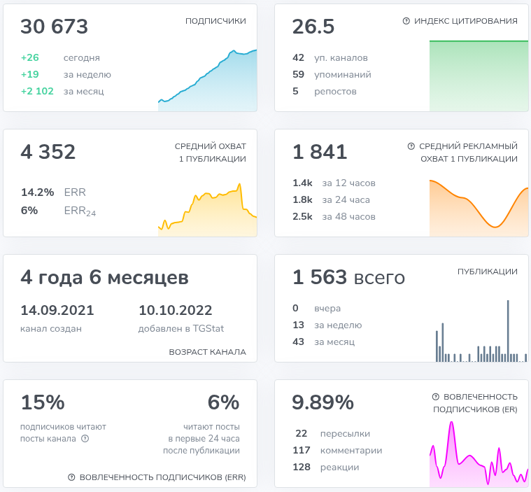Viewport: 531px width, 492px height.
Task: Click help icon beside Индекс цитирования
Action: click(x=406, y=21)
